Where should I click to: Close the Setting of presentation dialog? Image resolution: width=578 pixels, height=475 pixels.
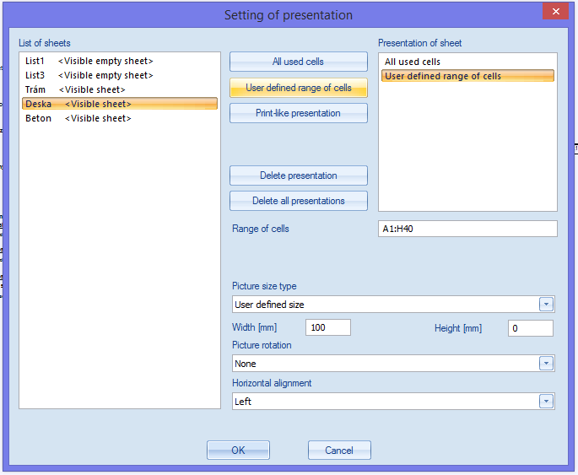[x=555, y=12]
